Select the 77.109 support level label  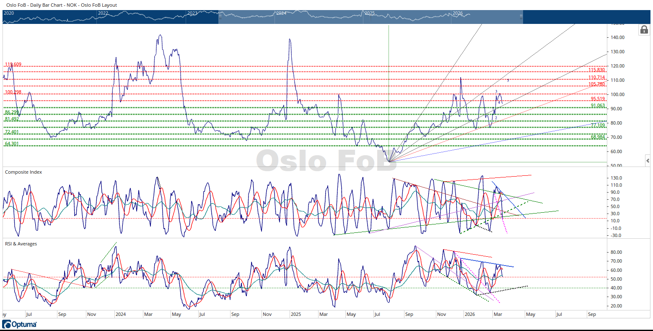point(598,125)
